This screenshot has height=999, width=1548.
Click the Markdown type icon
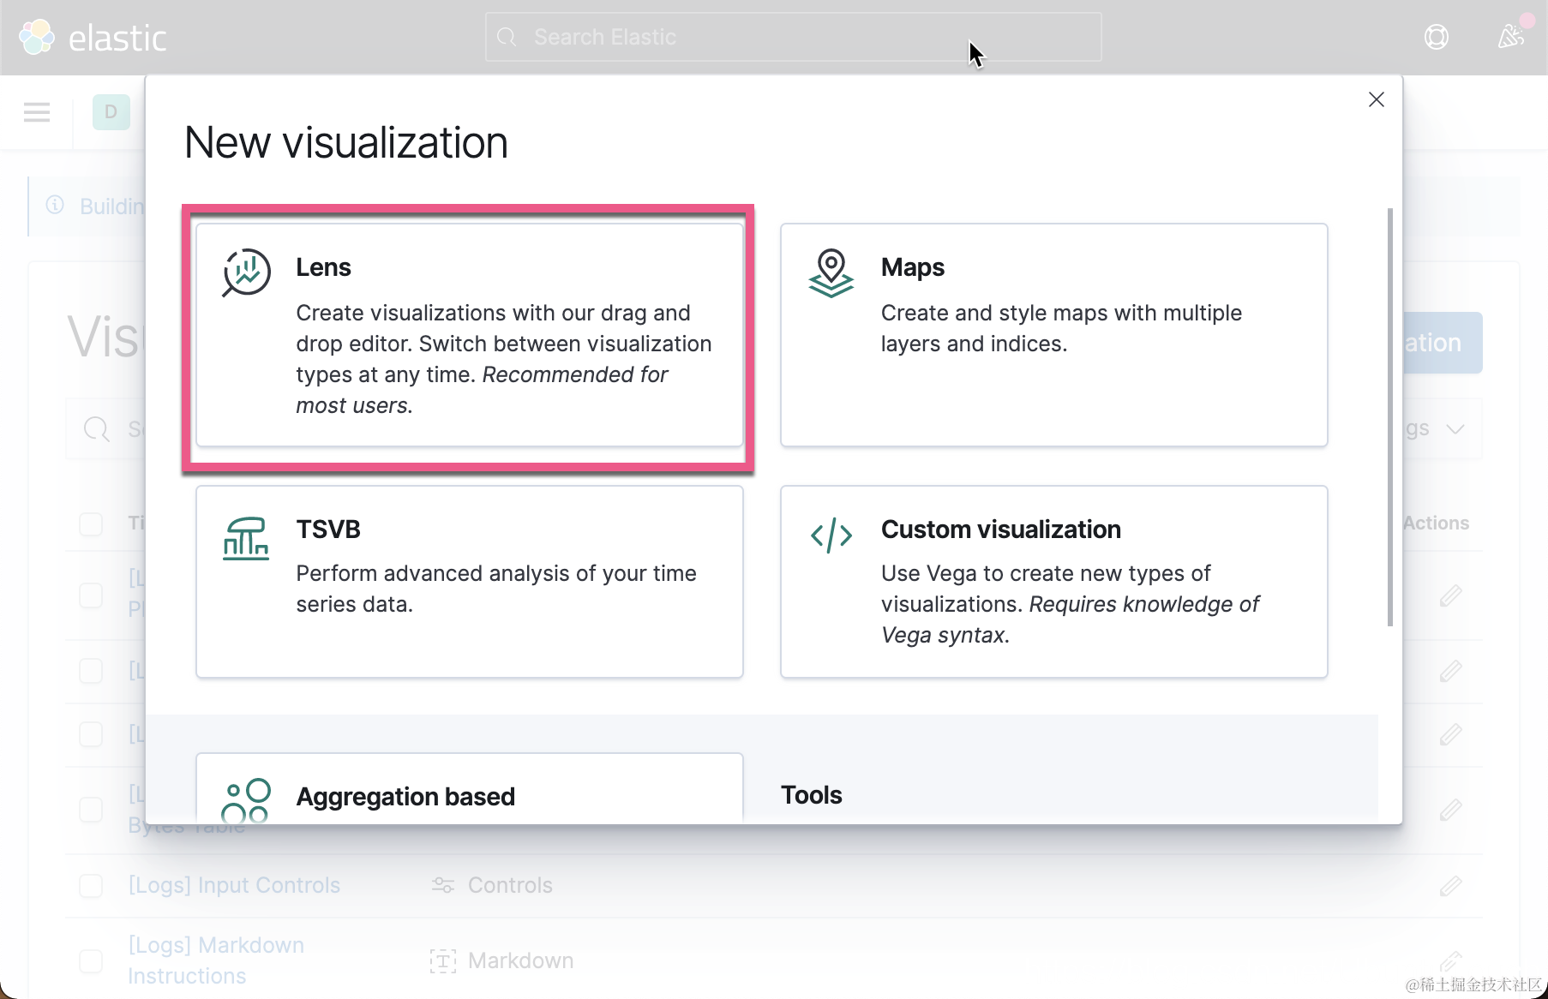click(442, 960)
